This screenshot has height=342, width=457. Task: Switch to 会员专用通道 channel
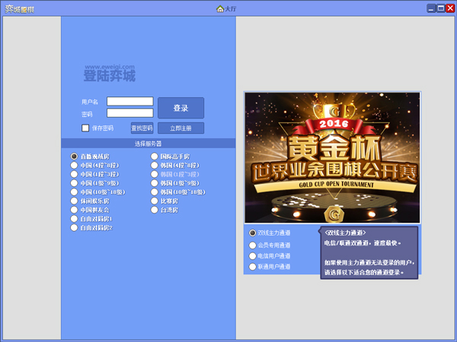(x=253, y=245)
